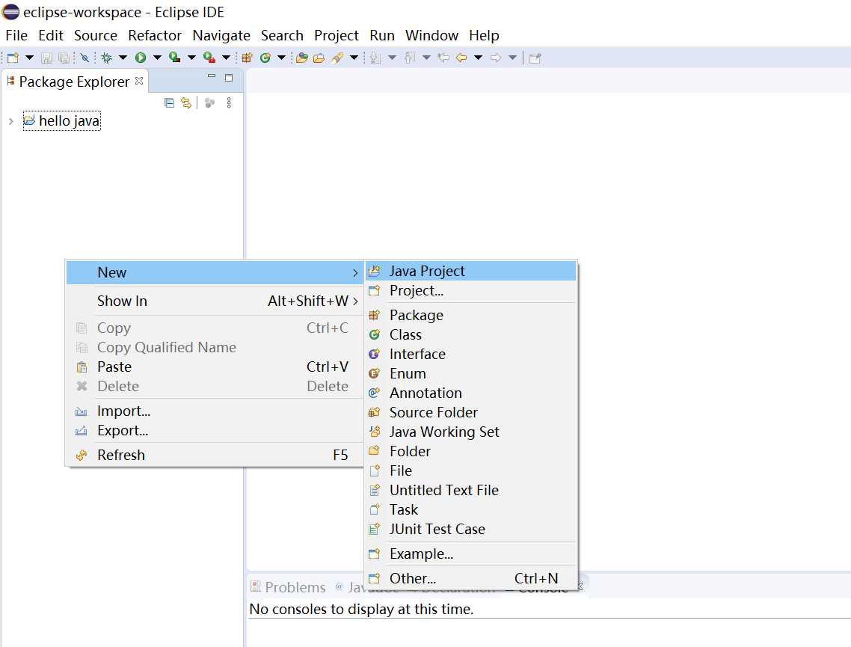Viewport: 851px width, 647px height.
Task: Open the Coverage dropdown arrow
Action: 191,58
